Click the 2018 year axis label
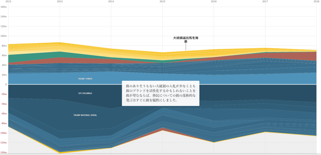The image size is (321, 155). tap(316, 2)
